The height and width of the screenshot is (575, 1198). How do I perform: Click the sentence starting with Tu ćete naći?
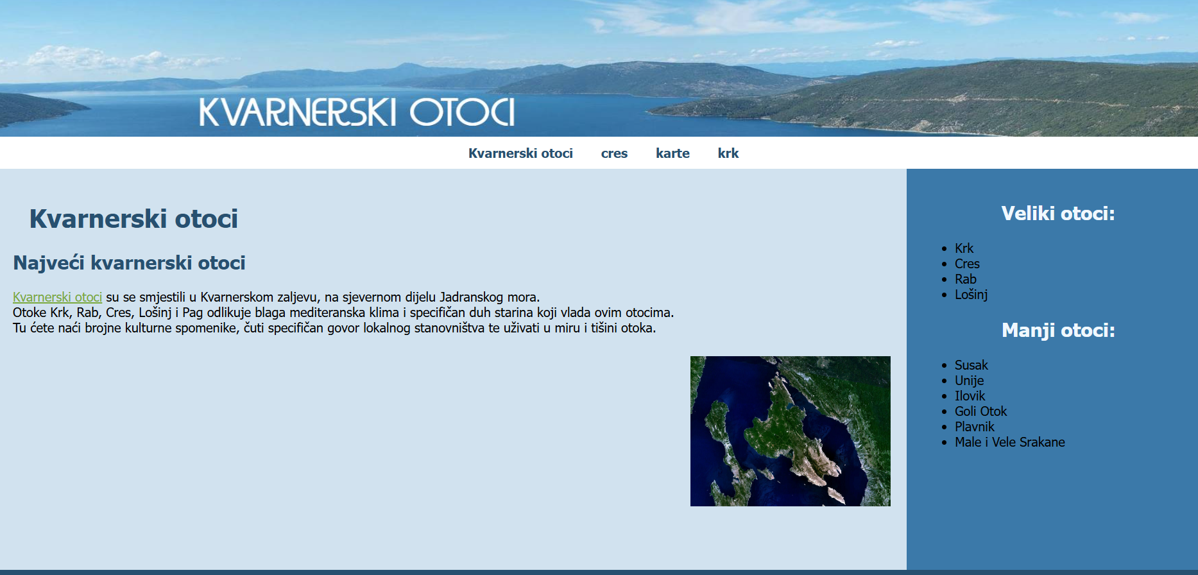click(334, 328)
